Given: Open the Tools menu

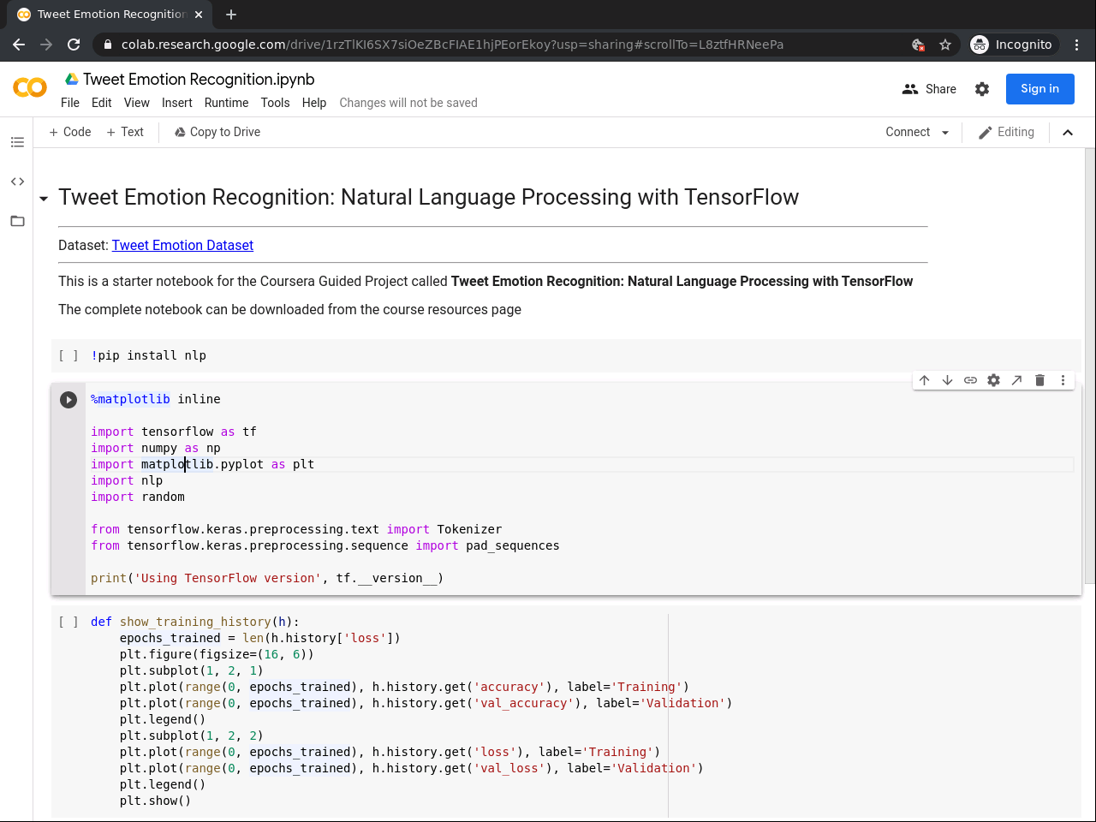Looking at the screenshot, I should [x=275, y=103].
